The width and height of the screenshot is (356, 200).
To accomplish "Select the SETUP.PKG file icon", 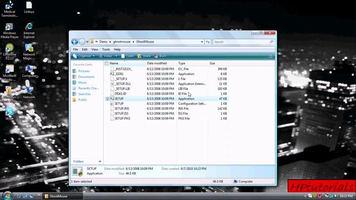I will (112, 118).
